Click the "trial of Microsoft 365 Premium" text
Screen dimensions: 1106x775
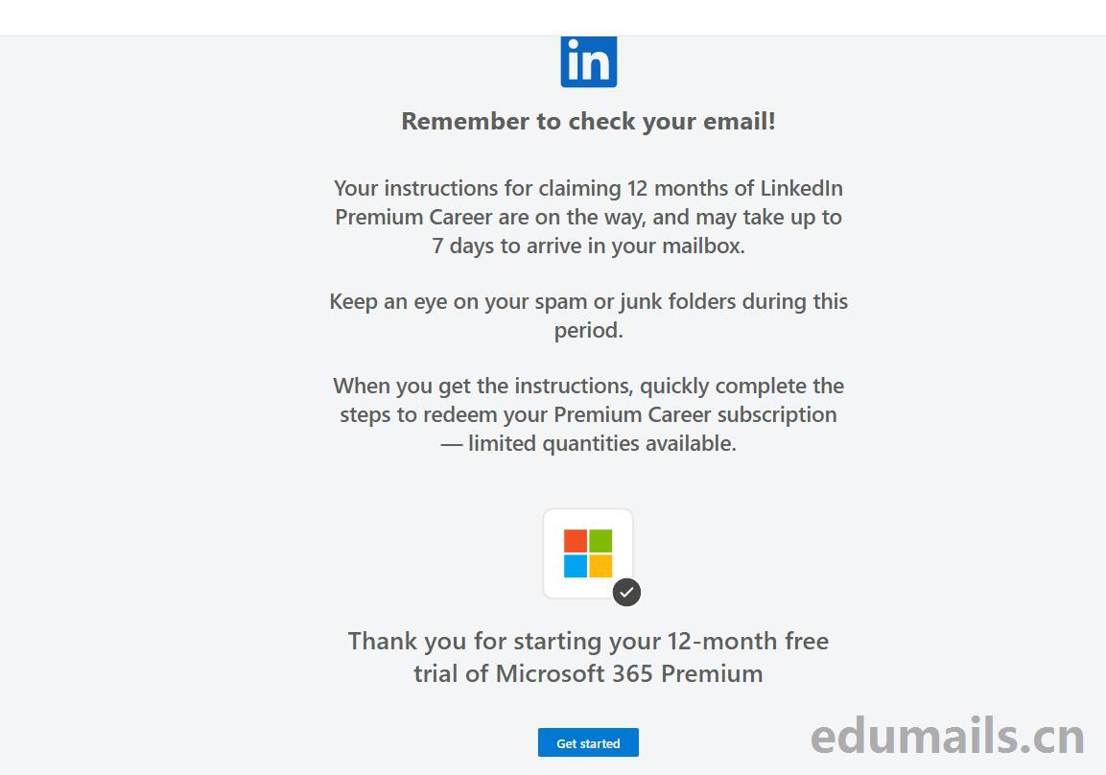[x=588, y=673]
